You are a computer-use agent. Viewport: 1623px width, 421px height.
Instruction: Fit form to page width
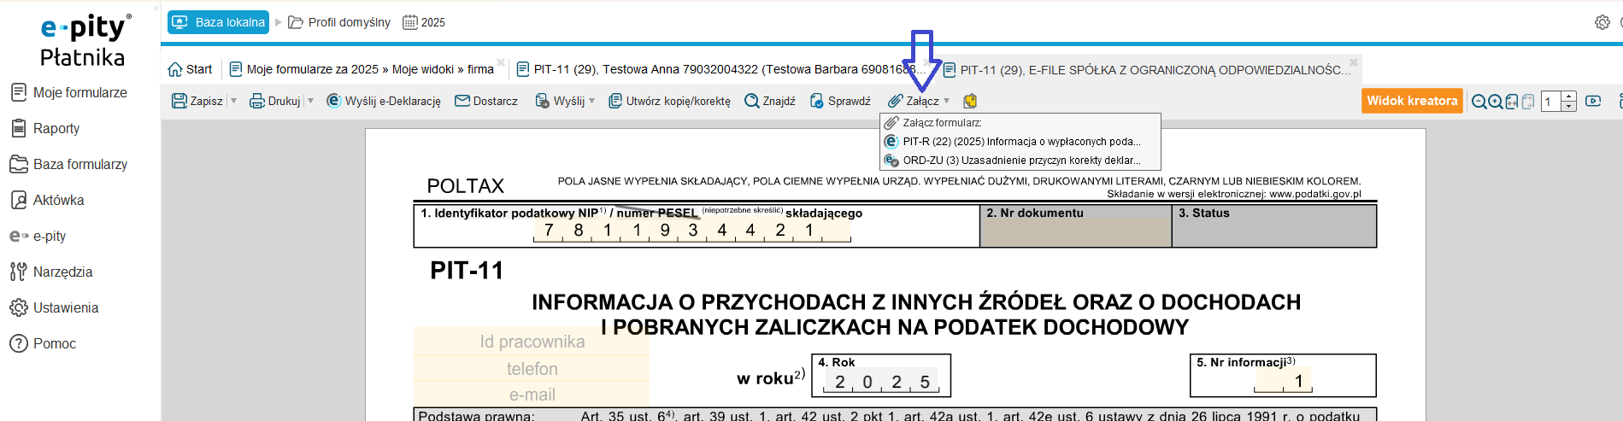pos(1512,102)
